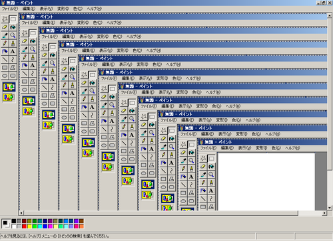Viewport: 333px width, 241px height.
Task: Open the ファイル(F) menu in the top menu bar
Action: [10, 9]
